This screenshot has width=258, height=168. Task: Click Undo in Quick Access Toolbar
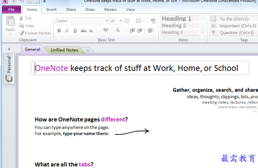pos(22,2)
